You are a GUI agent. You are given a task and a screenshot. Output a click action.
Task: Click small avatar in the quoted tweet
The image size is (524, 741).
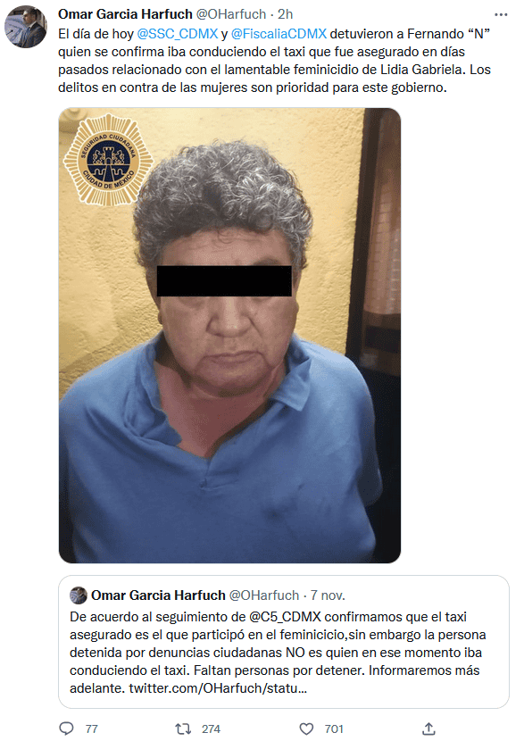[79, 595]
